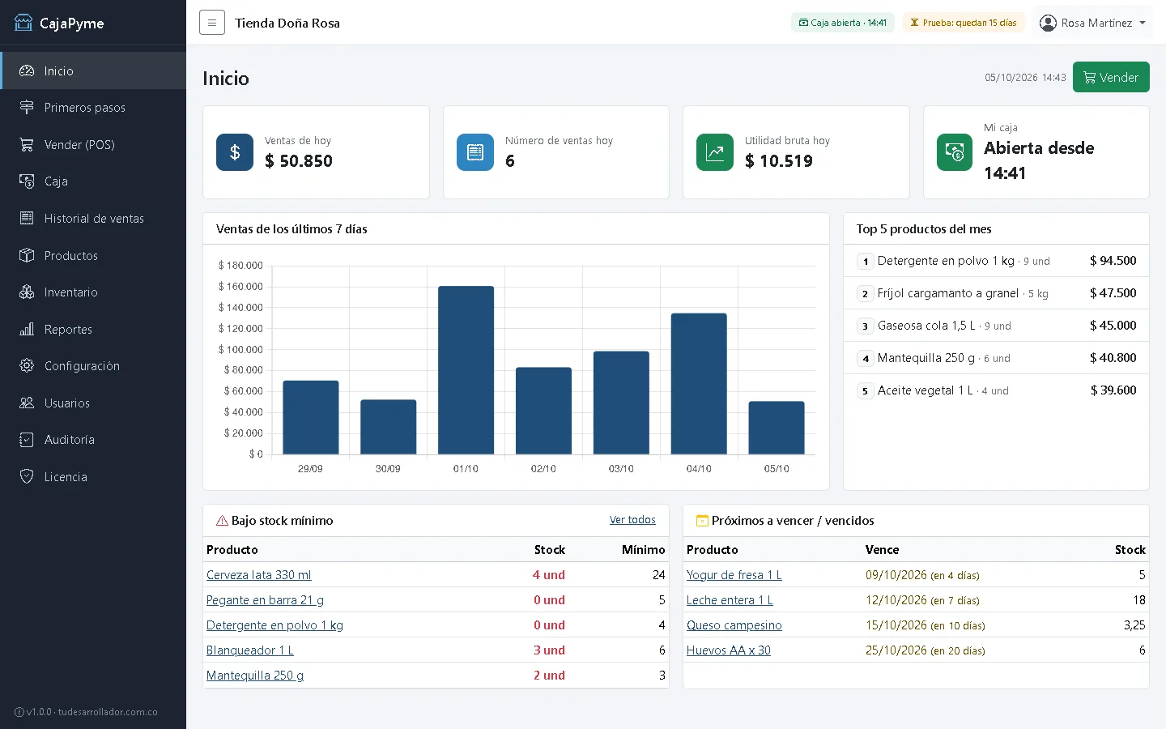
Task: Click the Caja abierta 14:41 status badge
Action: point(842,23)
